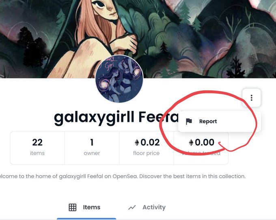
Task: Open the three-dot more options menu
Action: tap(251, 98)
